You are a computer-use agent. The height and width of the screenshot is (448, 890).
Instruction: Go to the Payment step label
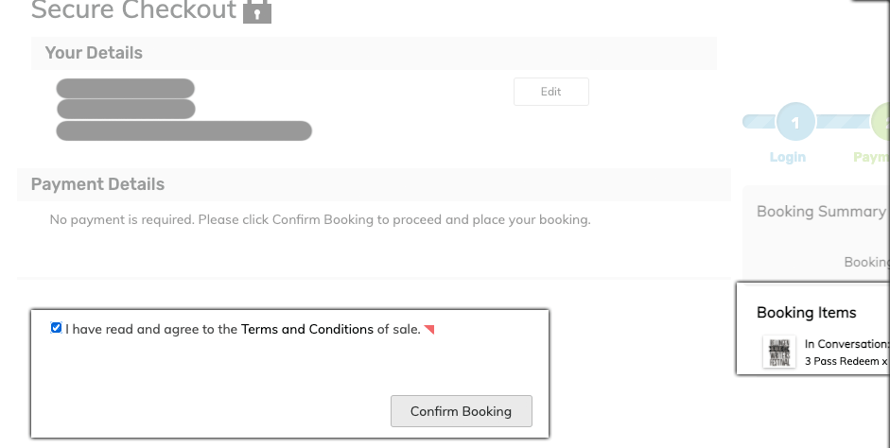[x=871, y=157]
